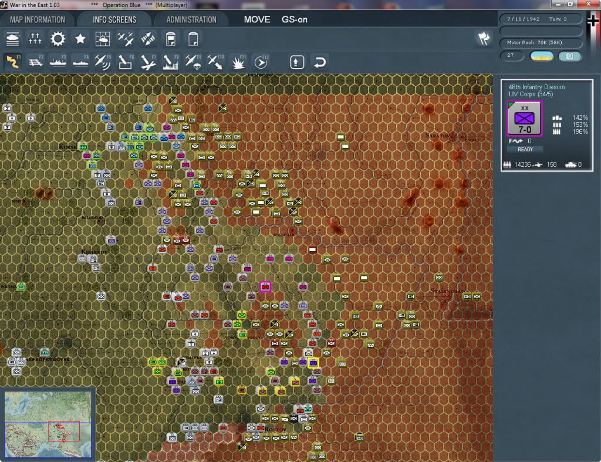The width and height of the screenshot is (601, 462).
Task: Click the 7/11/1942 Turn 3 date bar
Action: 541,19
